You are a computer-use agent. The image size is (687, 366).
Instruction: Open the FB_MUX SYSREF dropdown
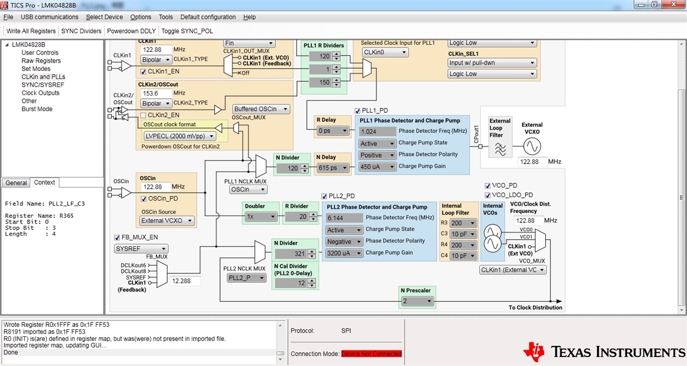[141, 248]
